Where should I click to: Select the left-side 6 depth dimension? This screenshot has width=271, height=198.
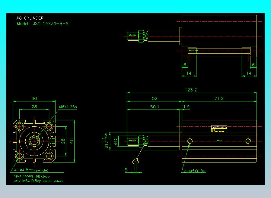[185, 65]
